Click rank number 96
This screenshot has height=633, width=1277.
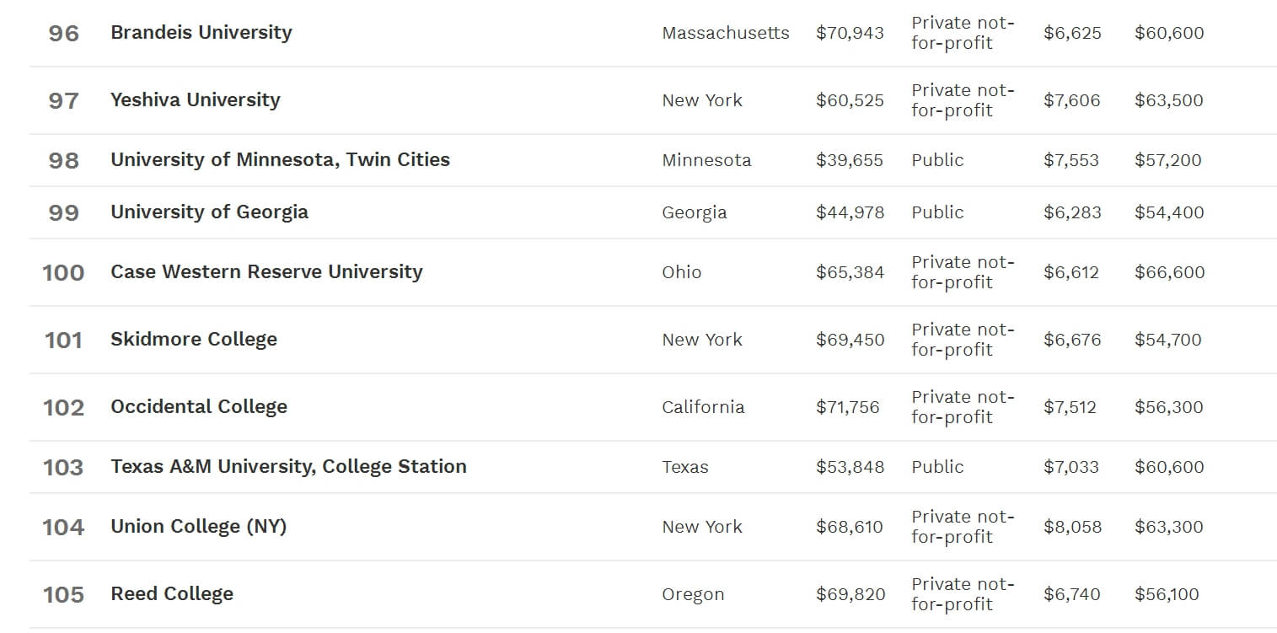[64, 34]
